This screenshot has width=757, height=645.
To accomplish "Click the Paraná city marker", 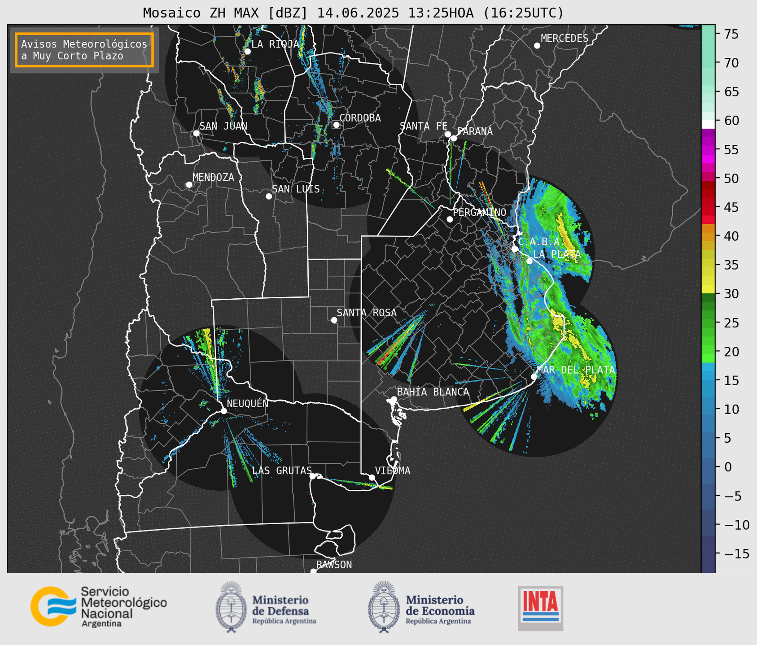I will (x=454, y=138).
